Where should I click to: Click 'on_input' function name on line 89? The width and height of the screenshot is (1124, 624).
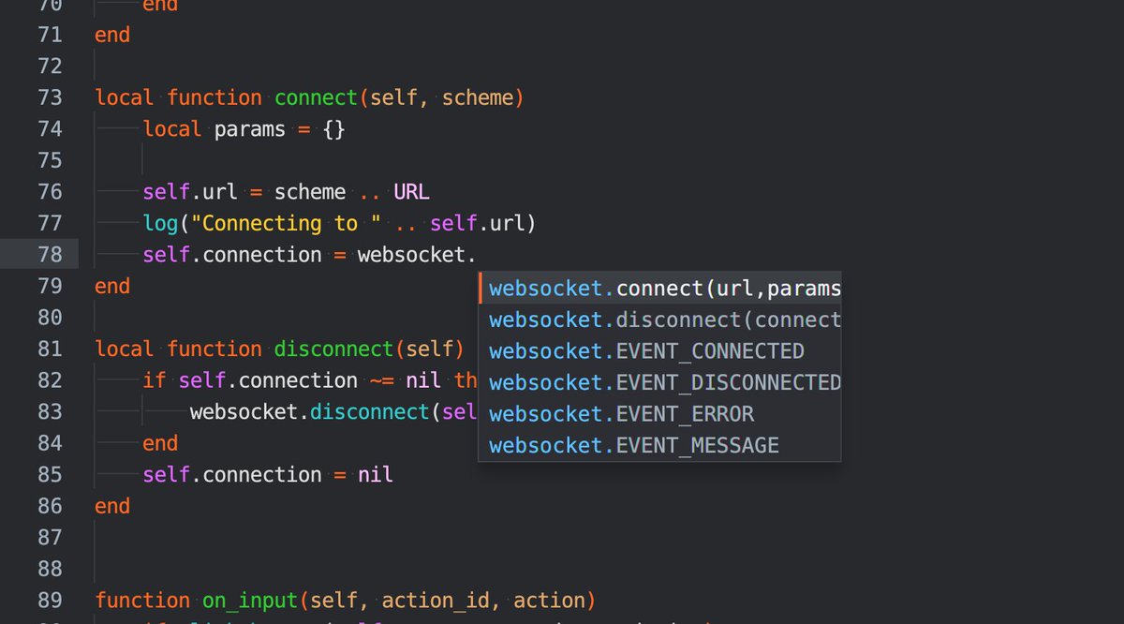[250, 600]
